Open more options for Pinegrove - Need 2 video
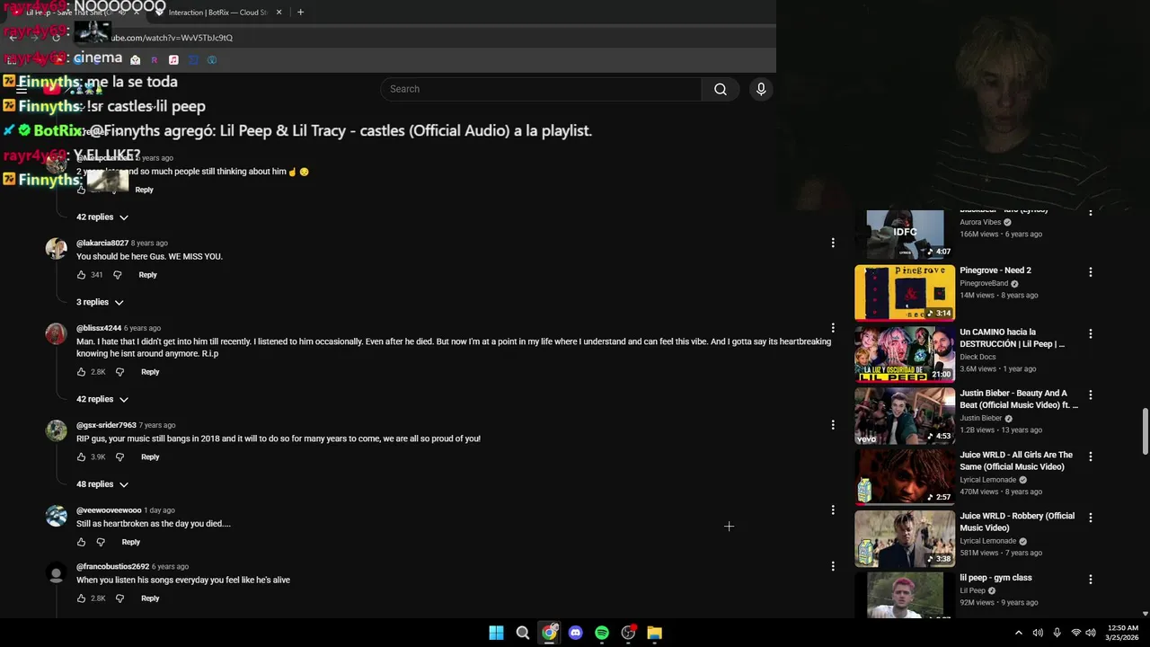The width and height of the screenshot is (1150, 647). click(1091, 271)
